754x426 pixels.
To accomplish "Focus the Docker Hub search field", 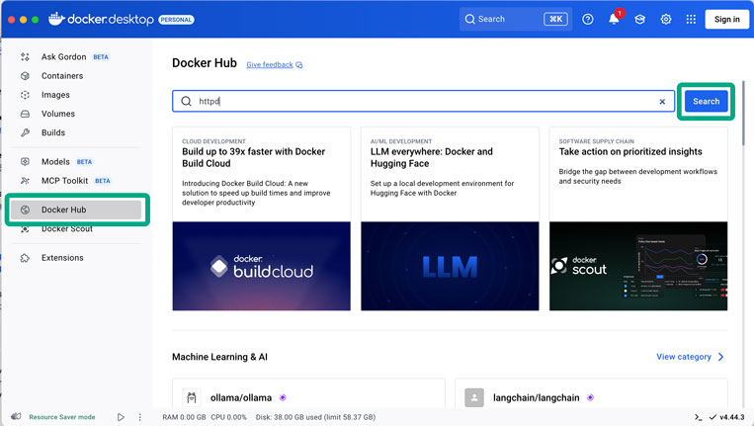I will pyautogui.click(x=423, y=102).
